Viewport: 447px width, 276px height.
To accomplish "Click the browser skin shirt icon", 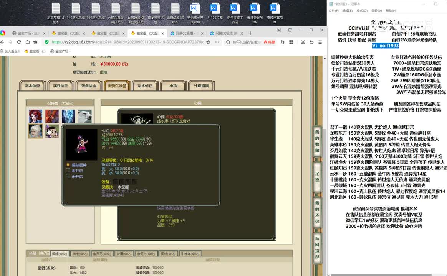I will click(290, 30).
